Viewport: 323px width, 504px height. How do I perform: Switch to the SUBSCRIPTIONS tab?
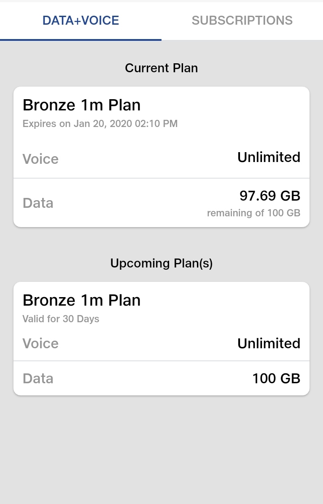[242, 21]
